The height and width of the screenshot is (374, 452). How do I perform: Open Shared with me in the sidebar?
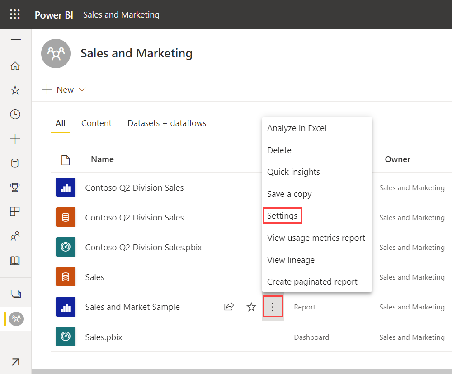tap(15, 236)
